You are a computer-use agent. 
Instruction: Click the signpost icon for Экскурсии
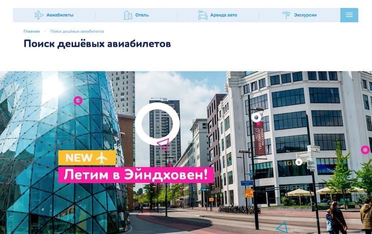(x=286, y=15)
